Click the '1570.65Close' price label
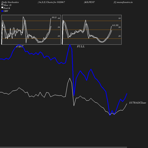148x148 pixels. [138, 103]
